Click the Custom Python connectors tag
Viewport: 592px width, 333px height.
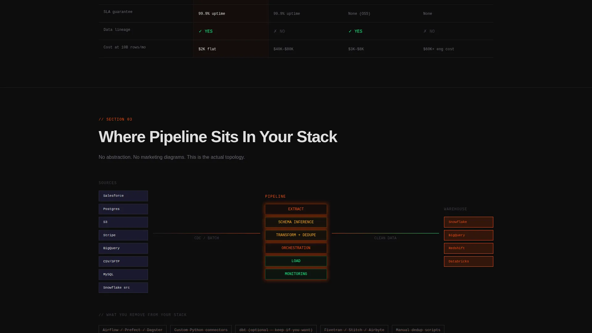201,329
